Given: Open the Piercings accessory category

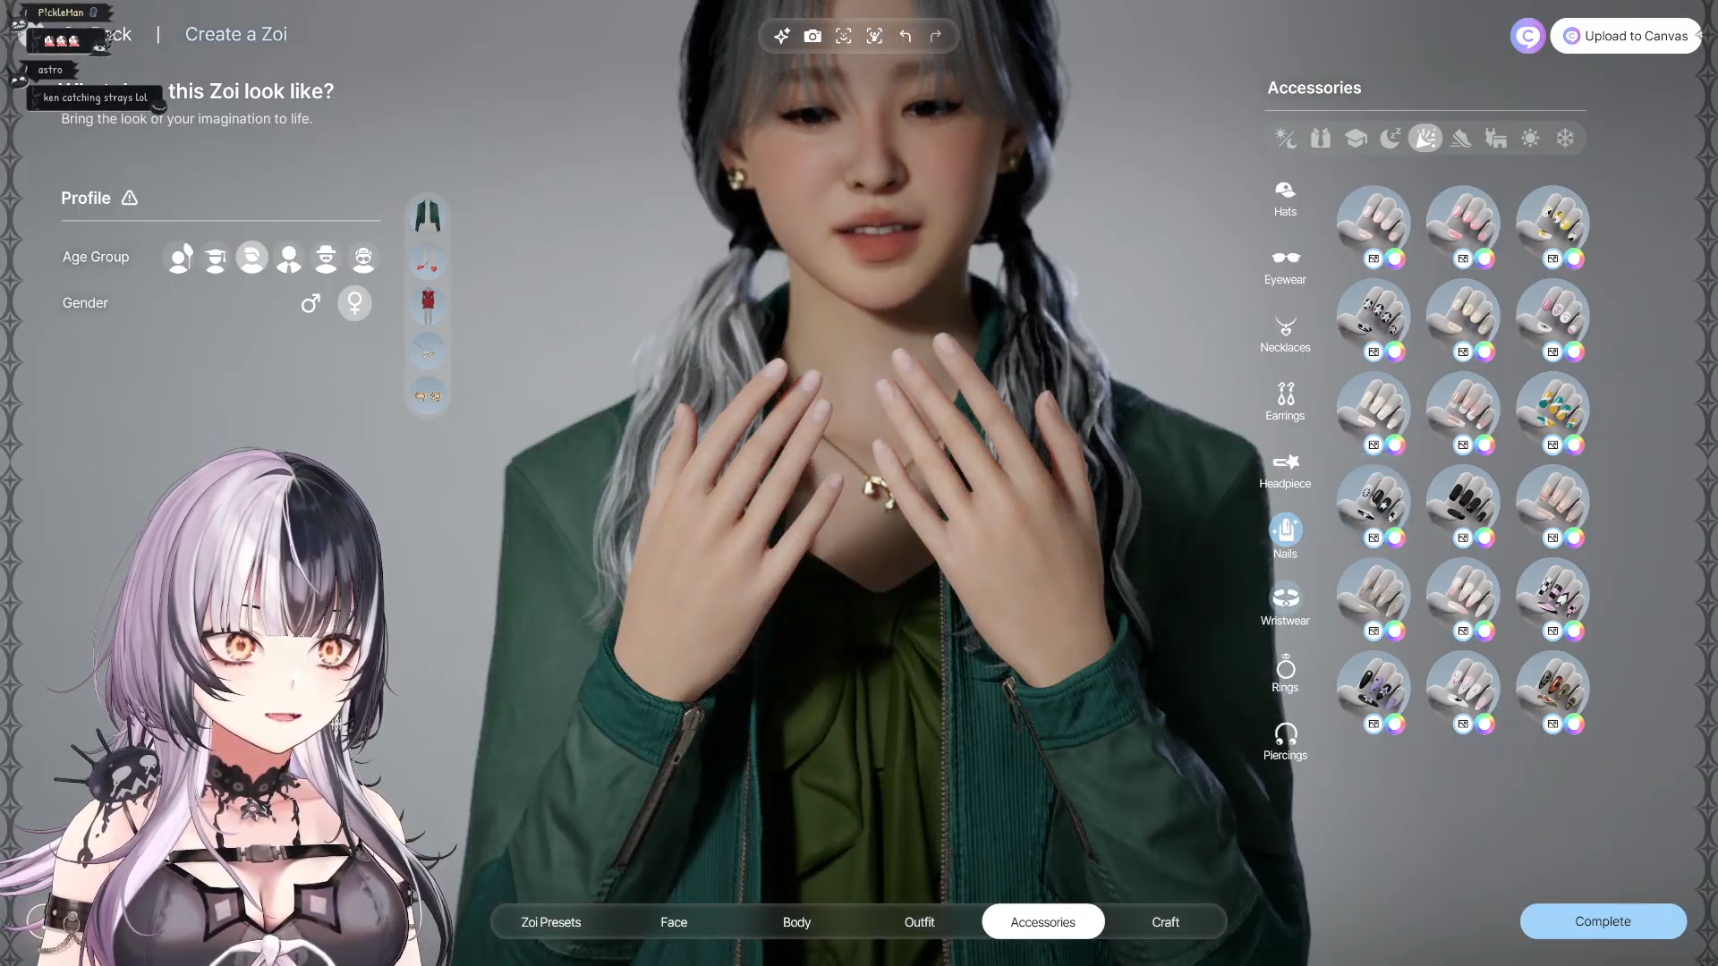Looking at the screenshot, I should point(1285,741).
